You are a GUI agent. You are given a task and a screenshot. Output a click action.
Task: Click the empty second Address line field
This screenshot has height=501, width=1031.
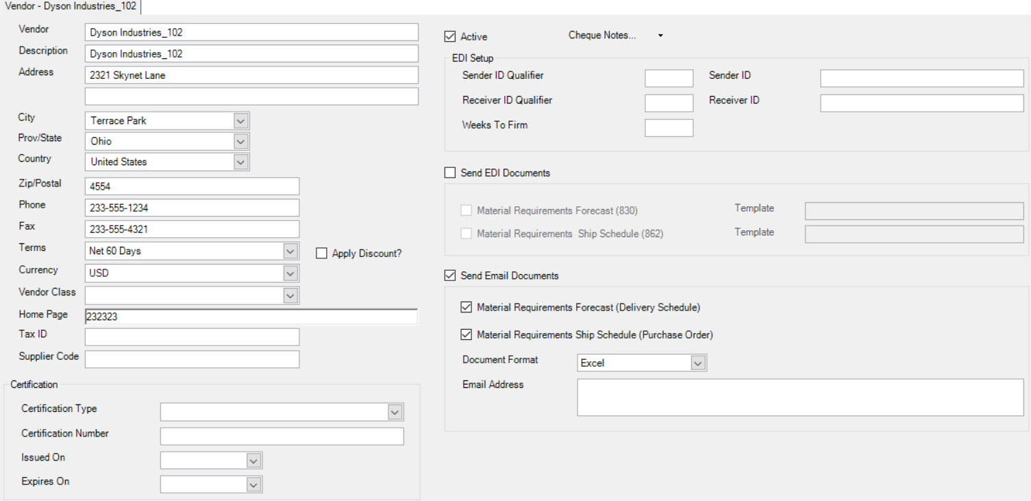pyautogui.click(x=251, y=96)
